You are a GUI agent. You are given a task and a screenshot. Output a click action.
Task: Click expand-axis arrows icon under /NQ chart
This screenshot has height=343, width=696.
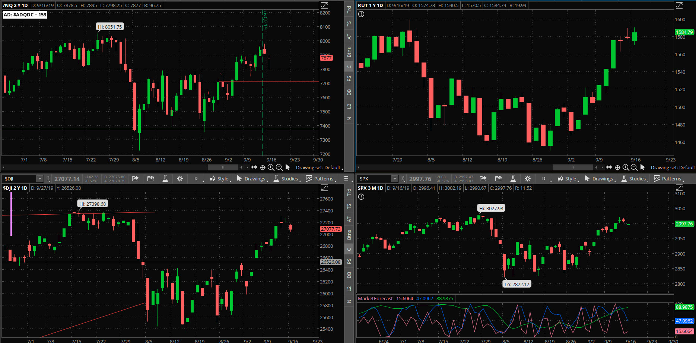pos(254,167)
